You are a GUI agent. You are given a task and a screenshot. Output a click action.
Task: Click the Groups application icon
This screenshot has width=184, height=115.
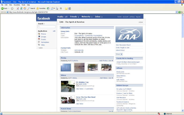click(39, 37)
